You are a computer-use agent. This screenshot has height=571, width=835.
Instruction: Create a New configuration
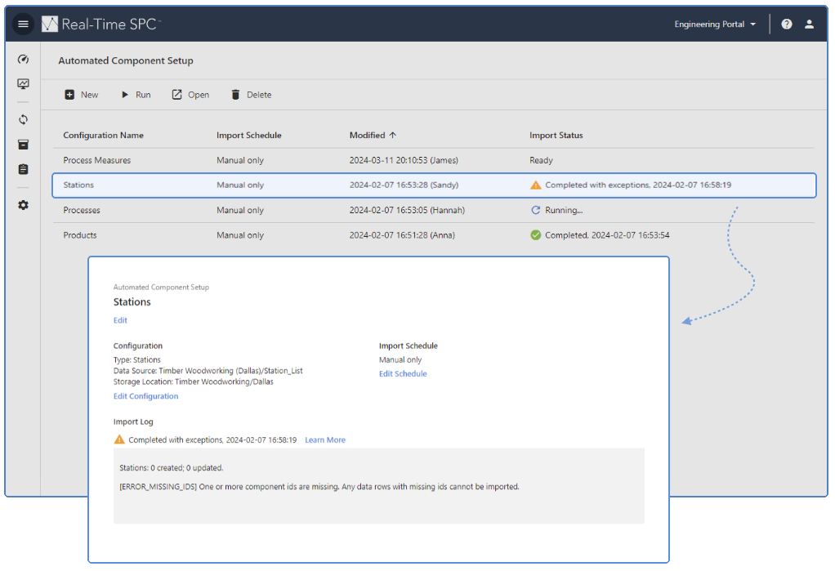(81, 94)
